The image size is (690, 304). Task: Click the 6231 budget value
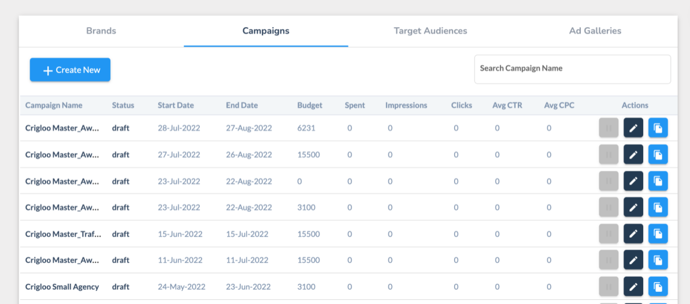click(x=306, y=128)
